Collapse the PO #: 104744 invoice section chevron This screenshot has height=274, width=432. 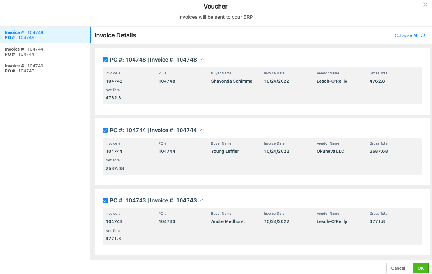(202, 130)
